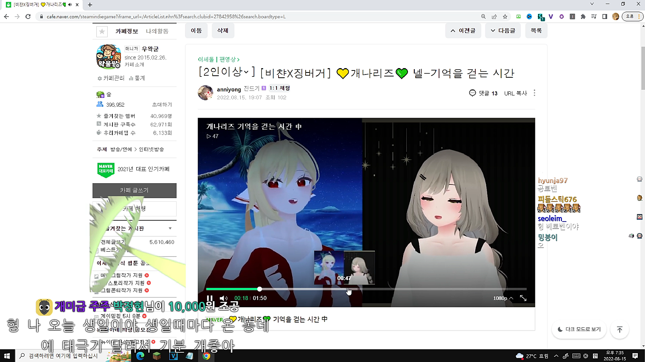Open the 통계 statistics link

click(137, 78)
